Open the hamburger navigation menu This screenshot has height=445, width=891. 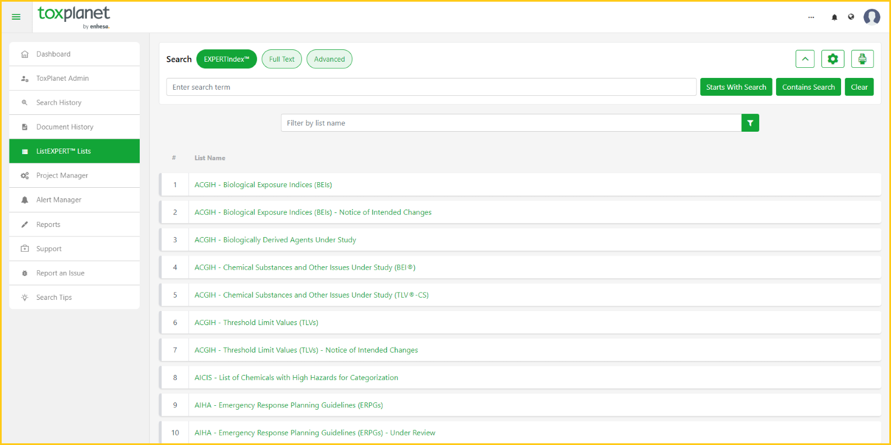16,17
